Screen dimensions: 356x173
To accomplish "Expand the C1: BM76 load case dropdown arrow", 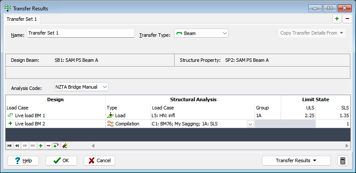I will pos(250,124).
